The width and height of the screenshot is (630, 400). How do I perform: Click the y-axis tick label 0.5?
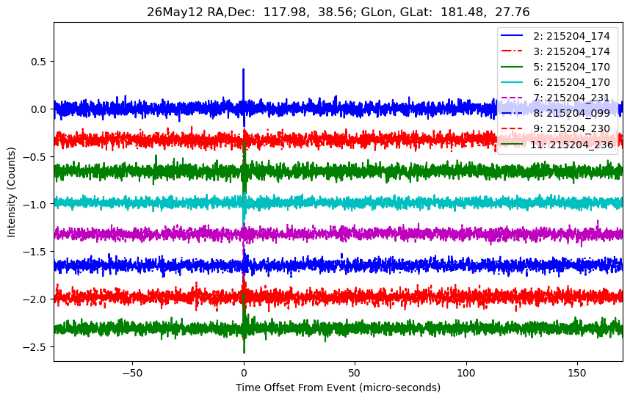39,62
